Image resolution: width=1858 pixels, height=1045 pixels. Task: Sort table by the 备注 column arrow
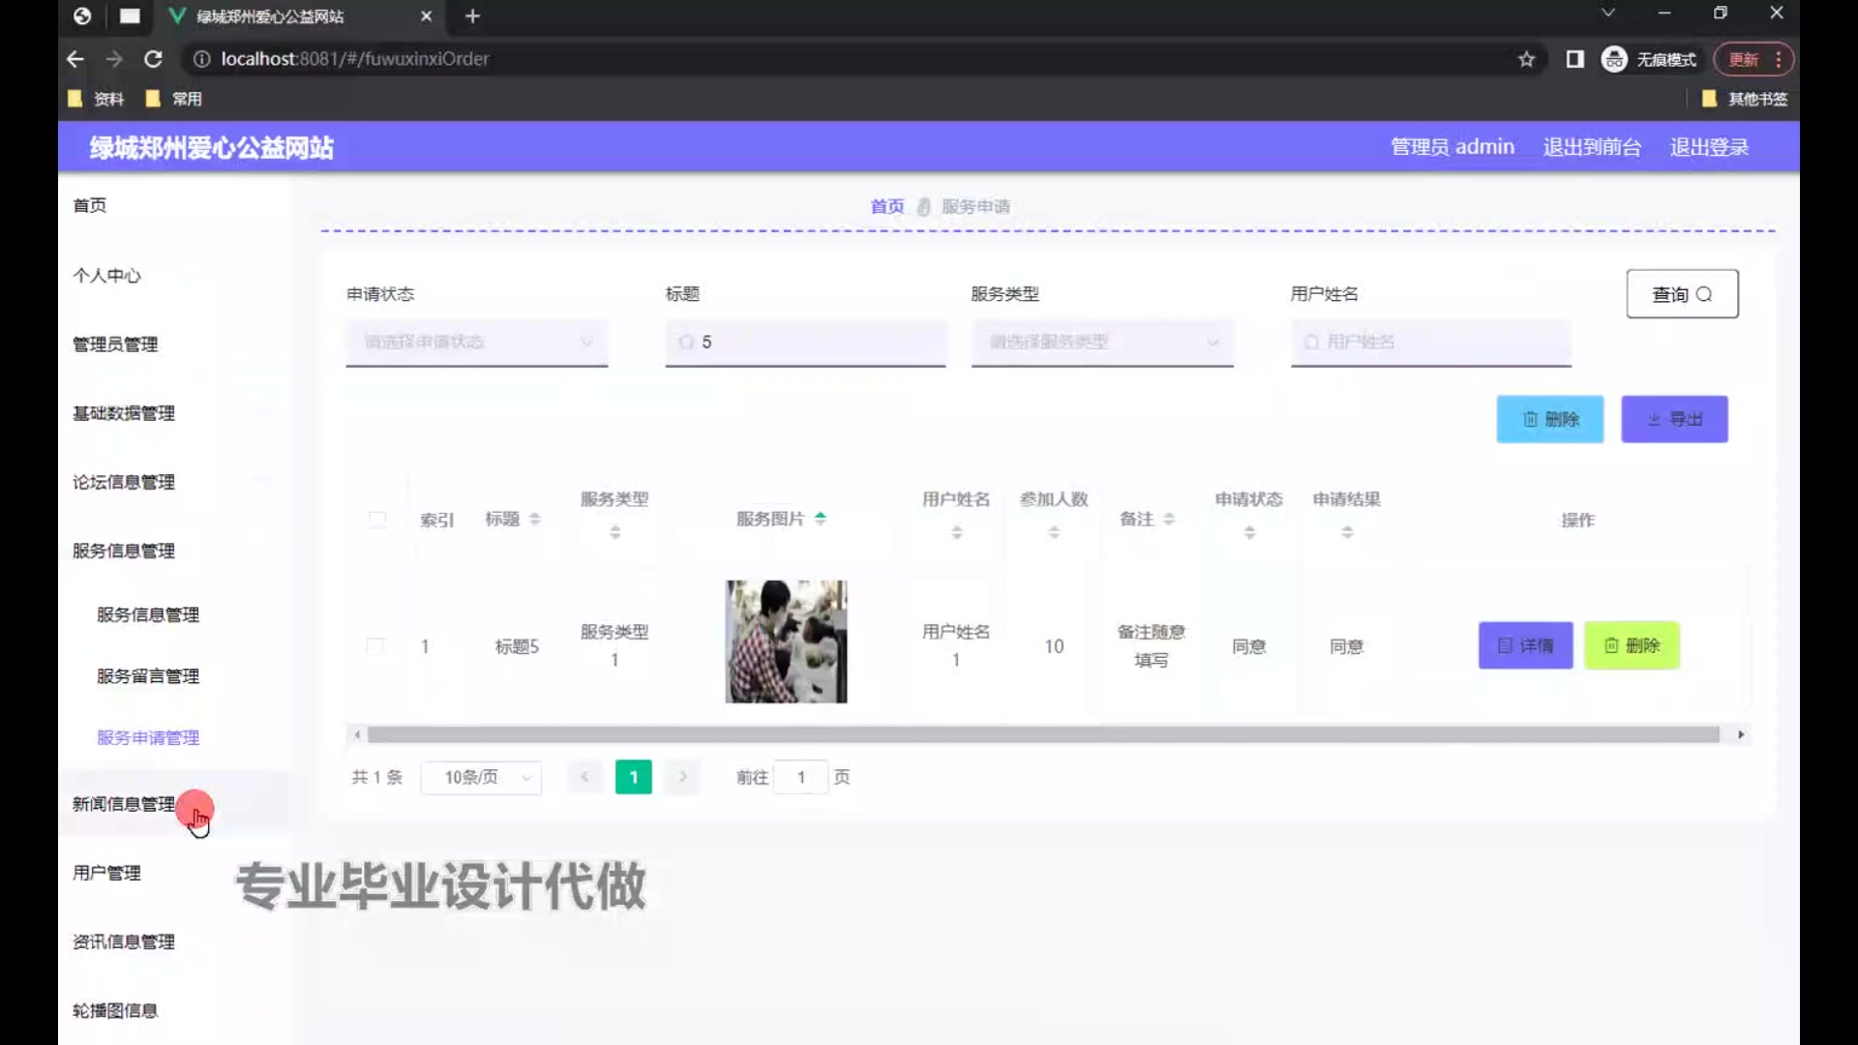pyautogui.click(x=1168, y=520)
